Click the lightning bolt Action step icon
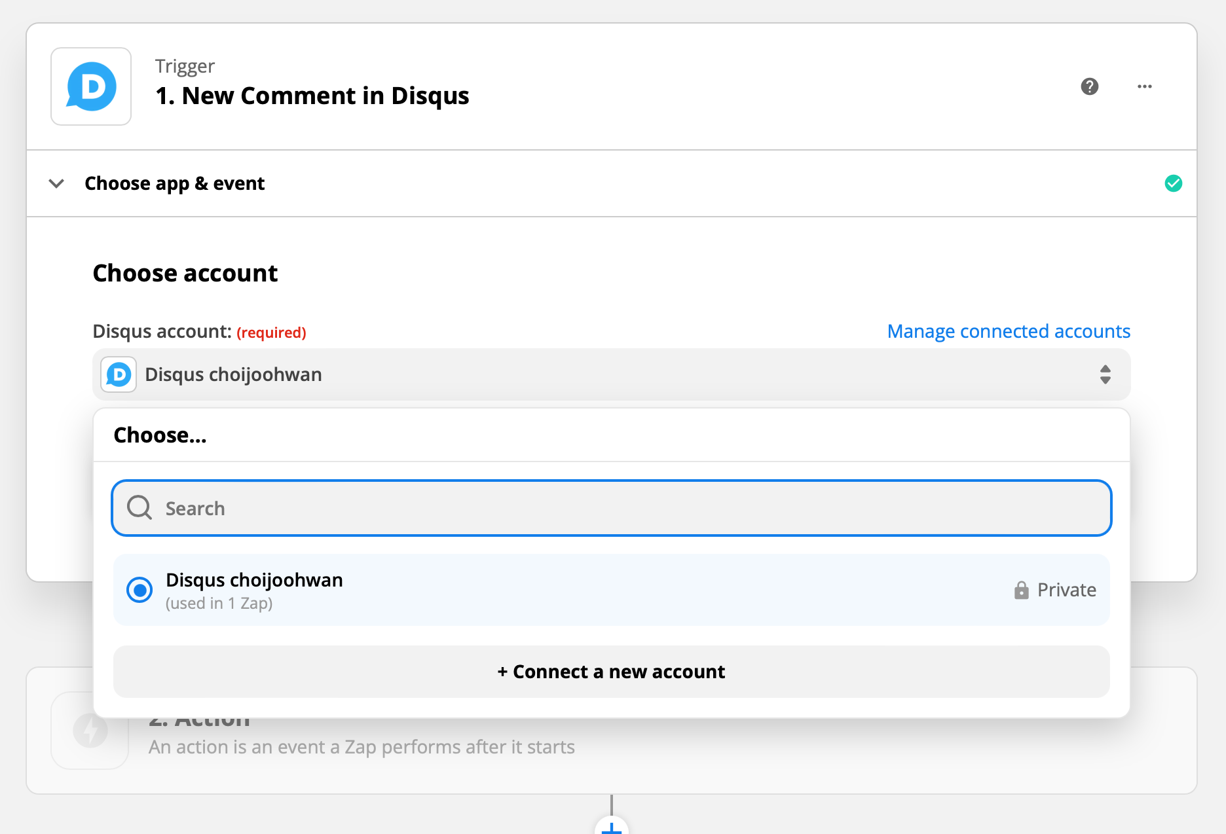The height and width of the screenshot is (834, 1226). coord(89,731)
